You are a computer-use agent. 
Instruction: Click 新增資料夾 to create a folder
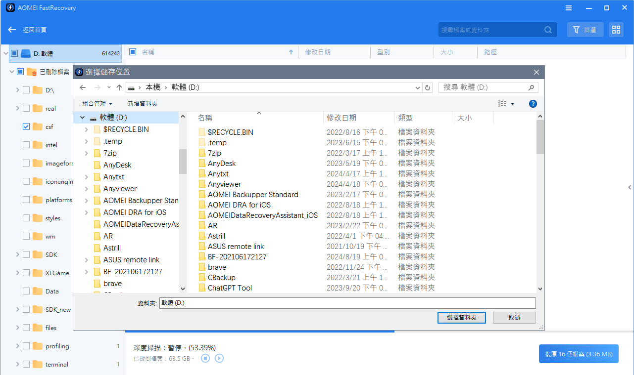click(143, 104)
